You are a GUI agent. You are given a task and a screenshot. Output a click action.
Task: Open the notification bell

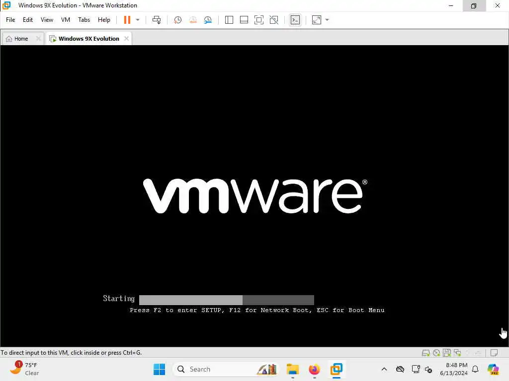point(475,369)
